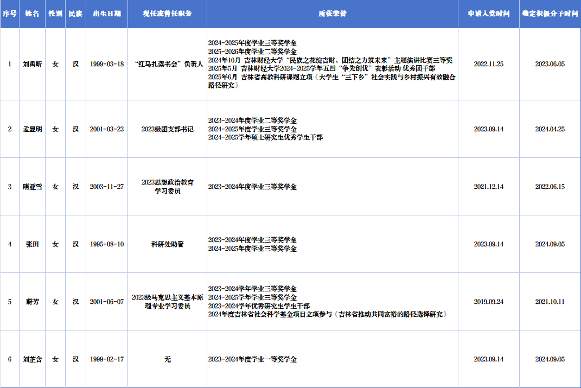The image size is (581, 388).
Task: Select activist date 2022.06.15 cell
Action: click(550, 187)
